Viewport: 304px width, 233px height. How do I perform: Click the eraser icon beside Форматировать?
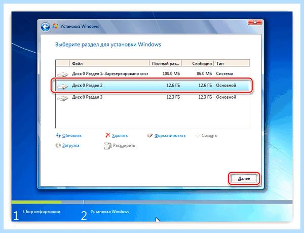[149, 135]
